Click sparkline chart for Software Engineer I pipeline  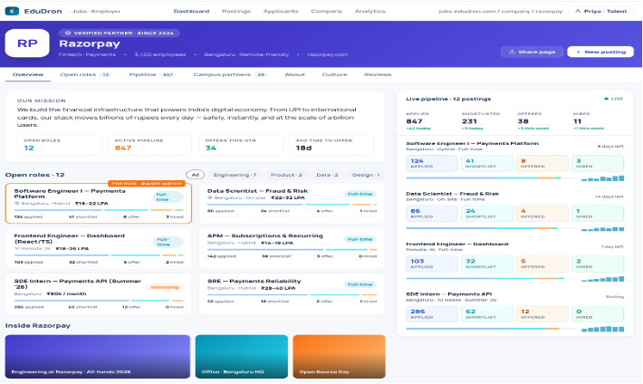[x=603, y=178]
